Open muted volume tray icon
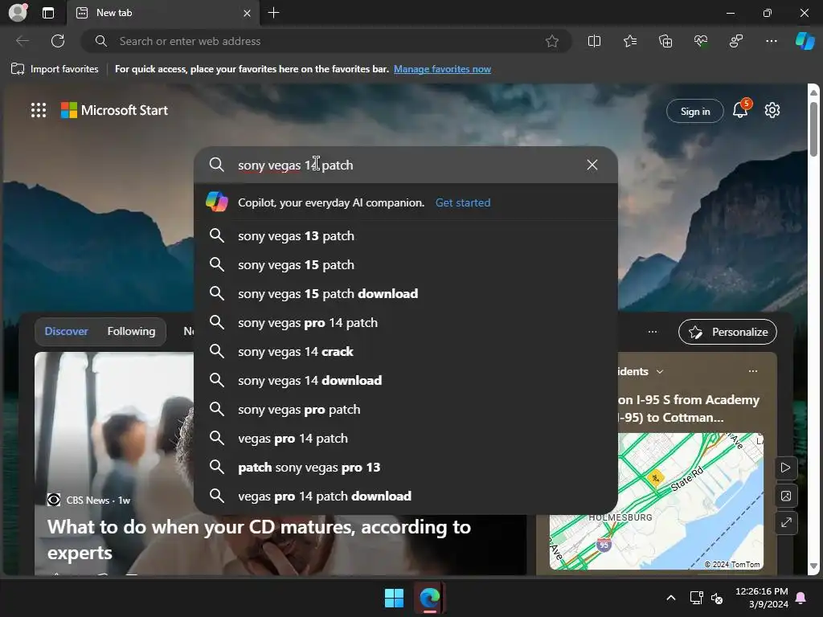This screenshot has height=617, width=823. [717, 598]
